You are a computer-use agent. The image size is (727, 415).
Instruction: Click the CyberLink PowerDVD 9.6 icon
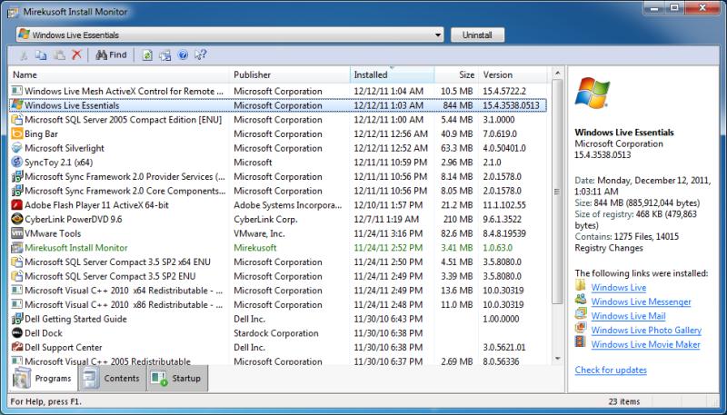coord(17,219)
